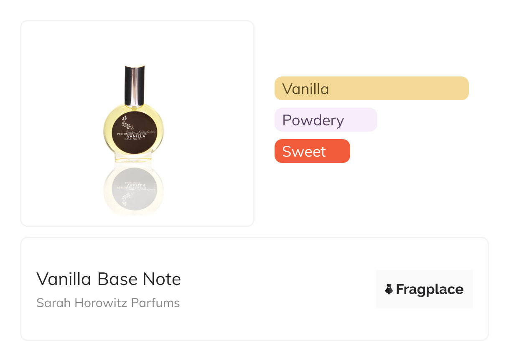The height and width of the screenshot is (361, 509).
Task: Open the Vanilla Base Note title
Action: pos(109,279)
